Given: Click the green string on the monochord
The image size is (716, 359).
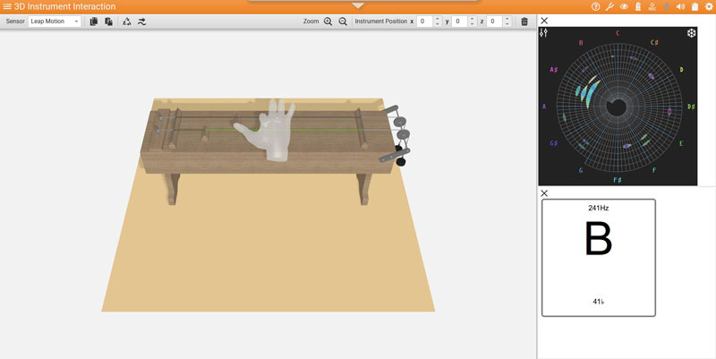Looking at the screenshot, I should tap(283, 130).
